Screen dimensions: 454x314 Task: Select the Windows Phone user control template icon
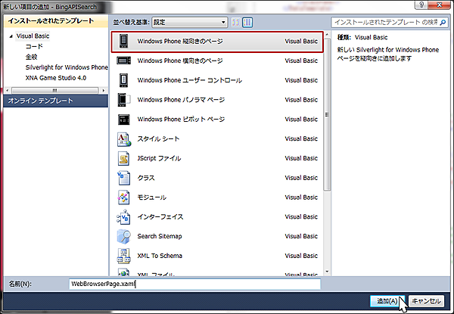point(123,80)
